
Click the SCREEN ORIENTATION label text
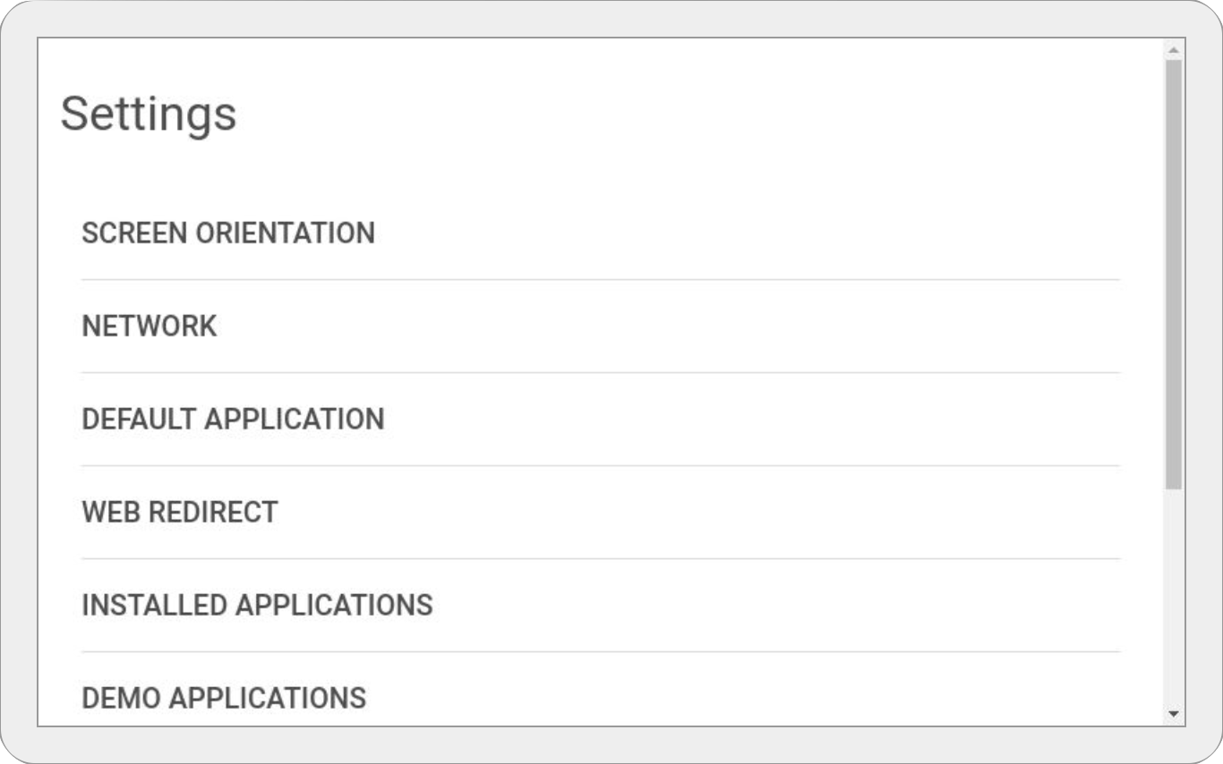[228, 233]
